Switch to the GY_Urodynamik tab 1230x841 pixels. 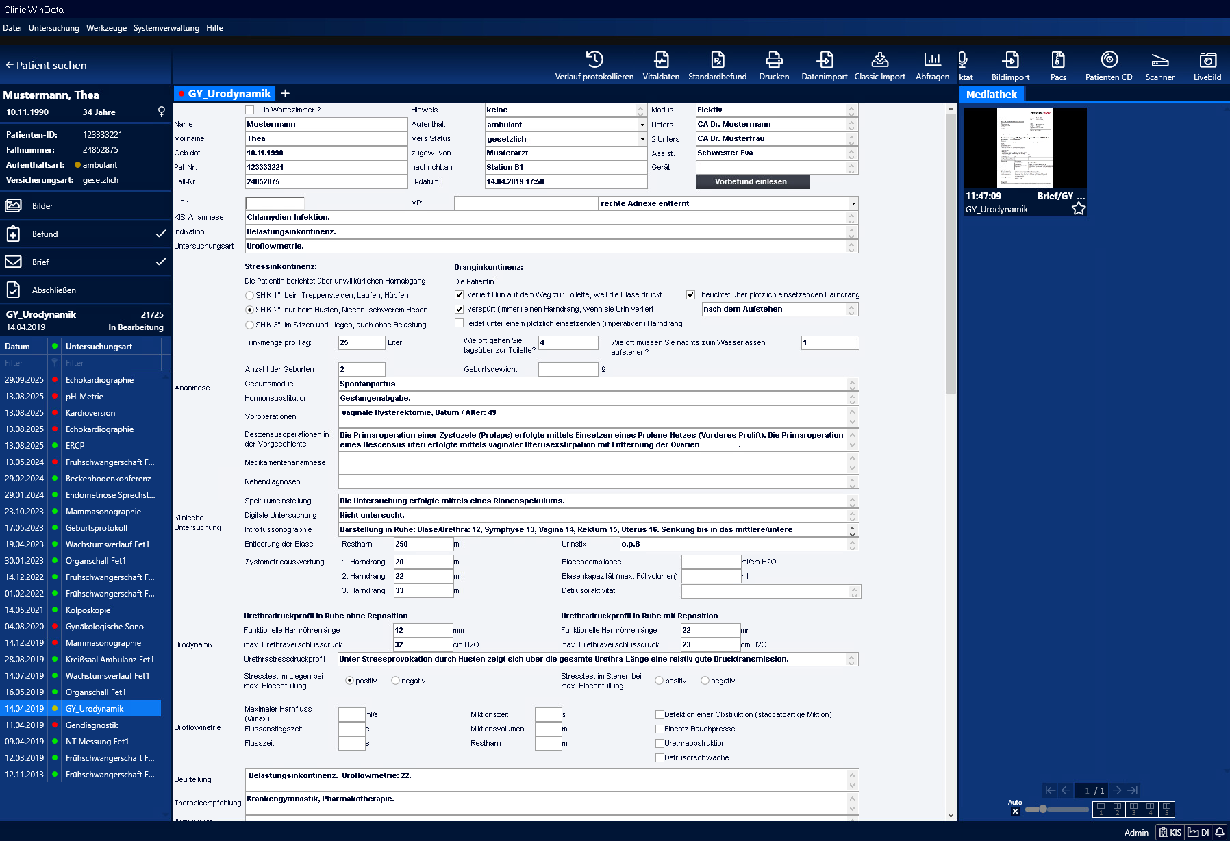[x=229, y=94]
